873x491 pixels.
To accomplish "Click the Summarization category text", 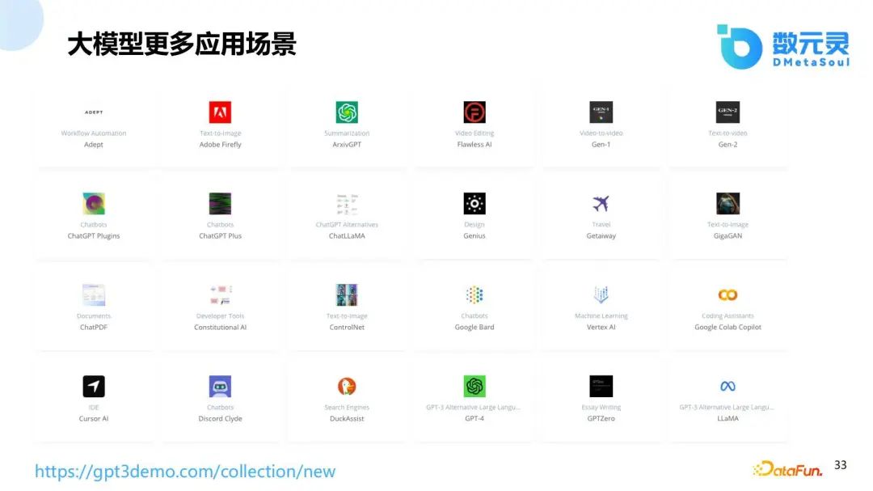I will coord(347,133).
